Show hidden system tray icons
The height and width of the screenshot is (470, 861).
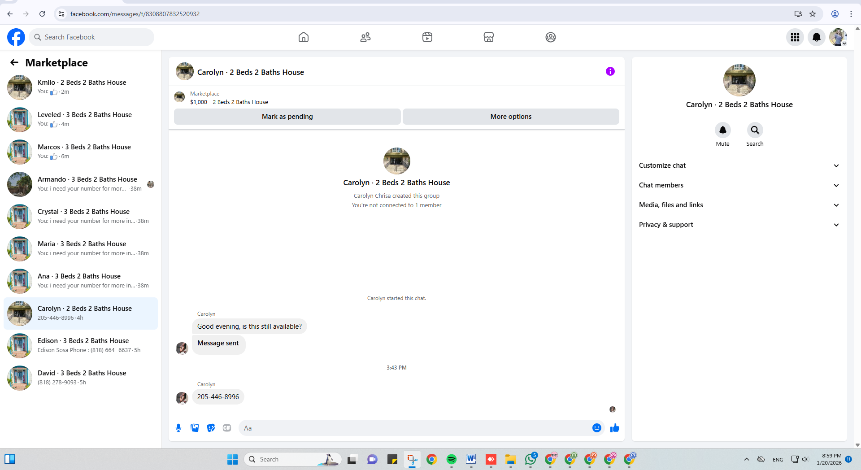747,459
